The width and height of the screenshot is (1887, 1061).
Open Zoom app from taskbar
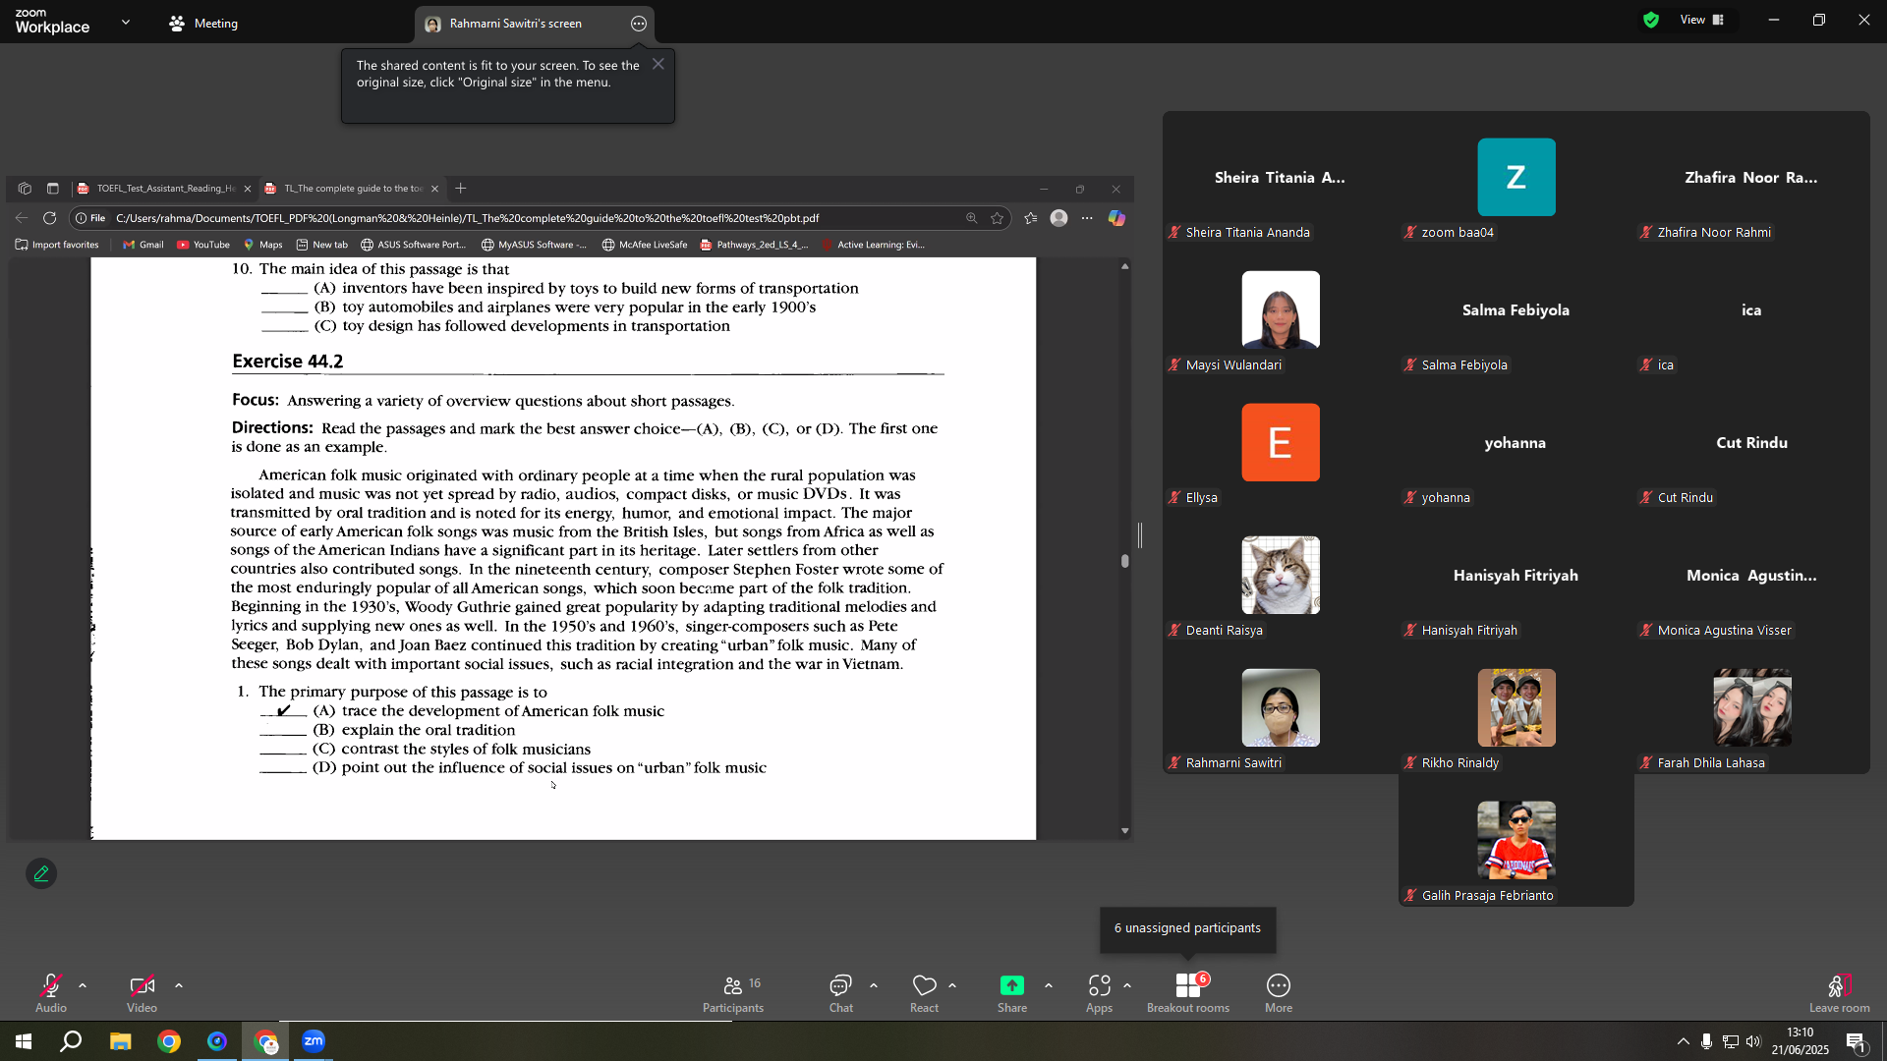[314, 1041]
